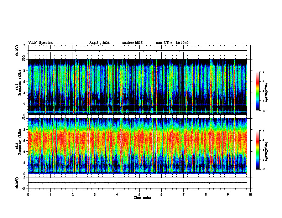Click the ch.2 spectrogram panel
This screenshot has height=218, width=282.
pyautogui.click(x=137, y=146)
